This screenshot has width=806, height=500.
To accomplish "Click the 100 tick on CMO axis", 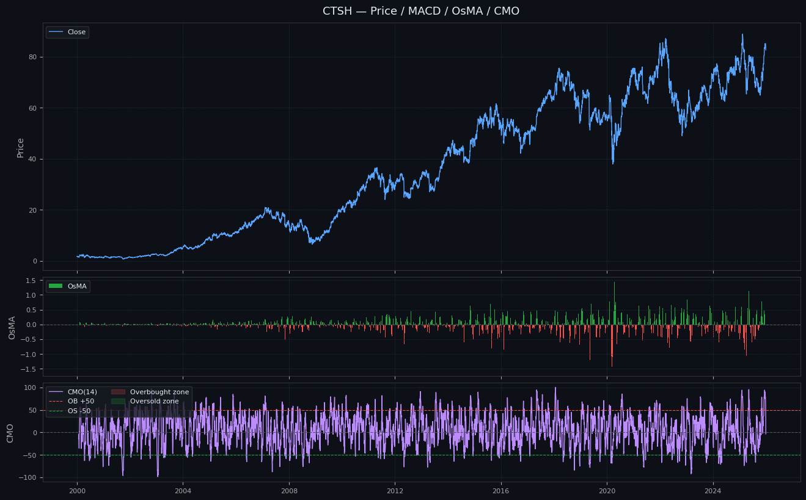I will tap(31, 388).
